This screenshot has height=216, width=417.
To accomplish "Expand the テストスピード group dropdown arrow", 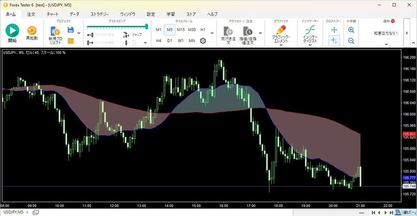I will (145, 43).
